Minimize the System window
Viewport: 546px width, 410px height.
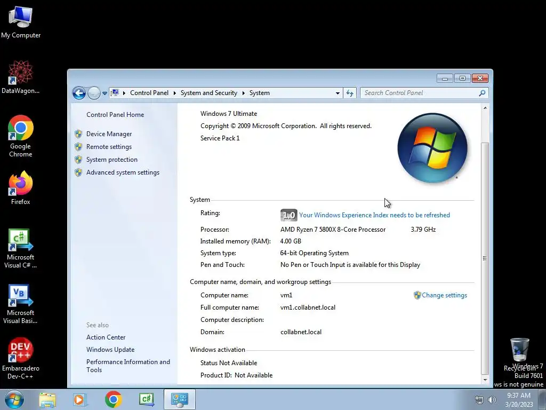(x=445, y=78)
